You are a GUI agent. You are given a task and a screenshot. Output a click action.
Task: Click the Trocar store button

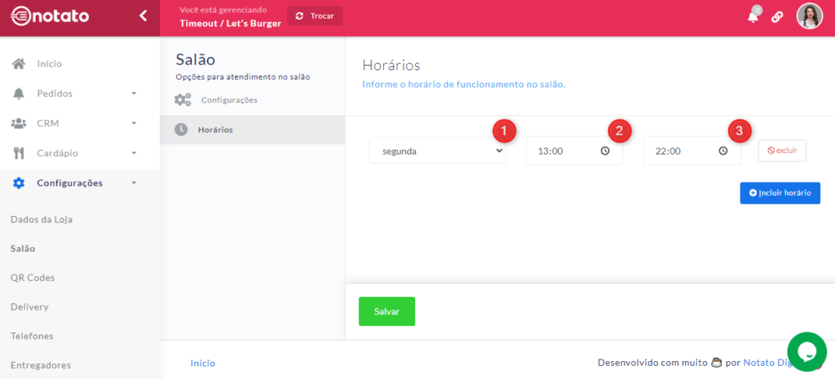click(315, 16)
